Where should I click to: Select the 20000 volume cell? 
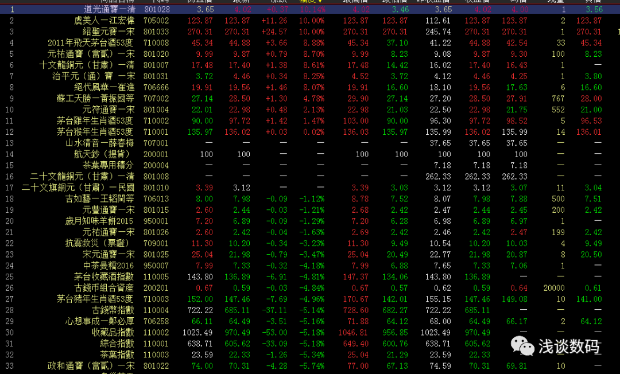pos(554,288)
